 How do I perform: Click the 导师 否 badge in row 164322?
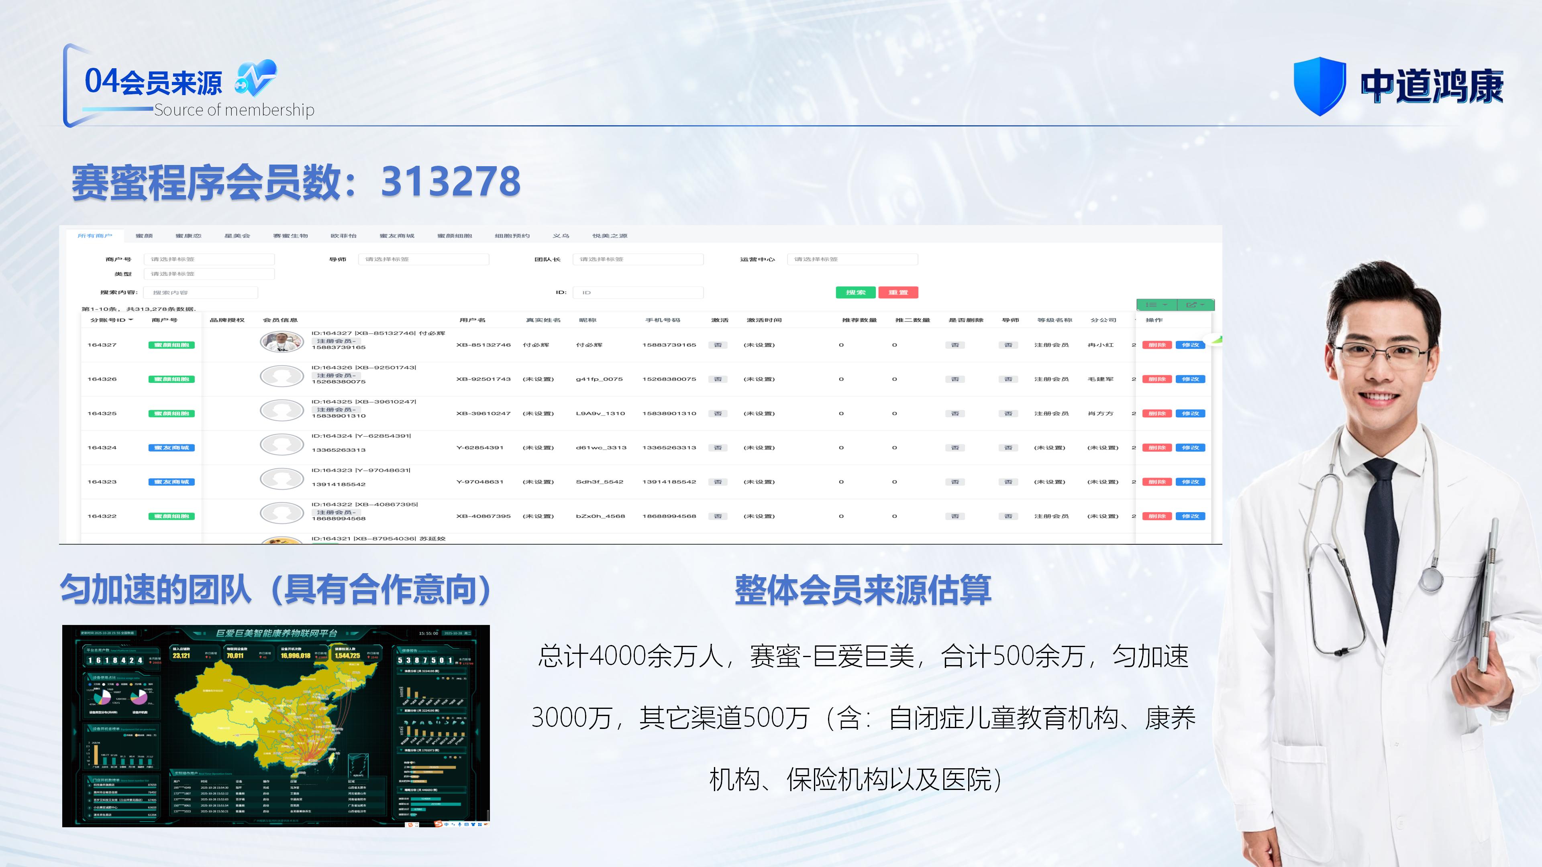point(1009,516)
